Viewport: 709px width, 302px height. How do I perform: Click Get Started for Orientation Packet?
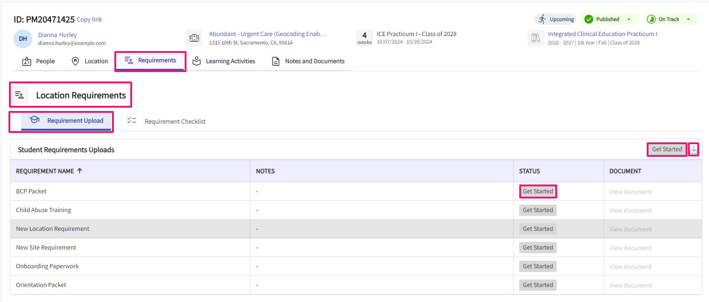point(537,285)
